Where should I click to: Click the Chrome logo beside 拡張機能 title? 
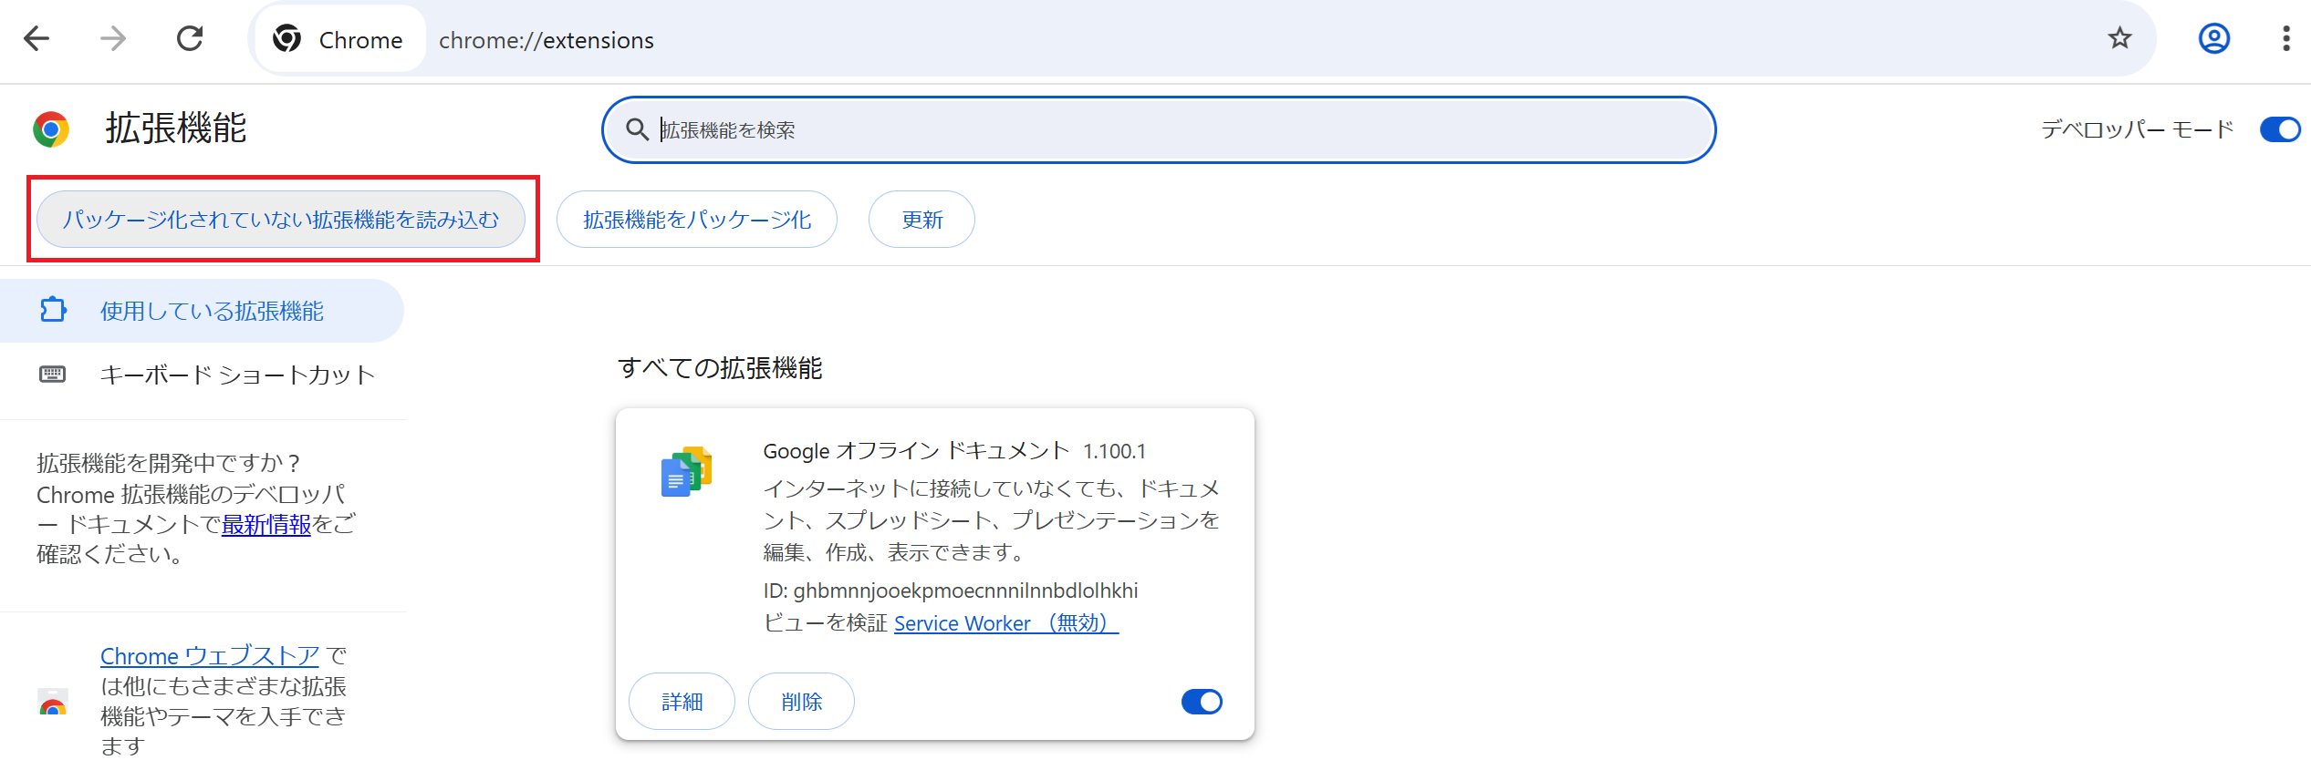point(51,129)
